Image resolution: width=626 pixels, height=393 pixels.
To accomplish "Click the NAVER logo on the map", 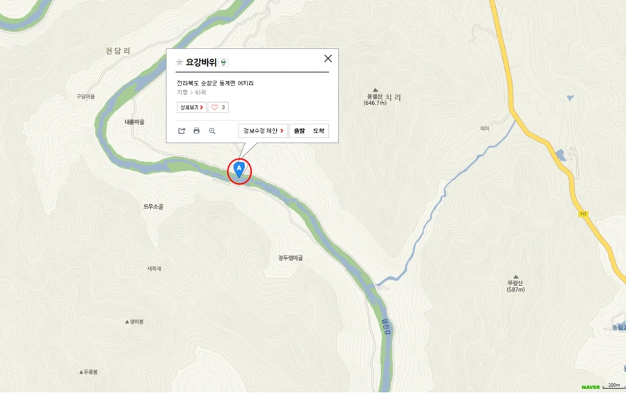I will click(x=591, y=387).
